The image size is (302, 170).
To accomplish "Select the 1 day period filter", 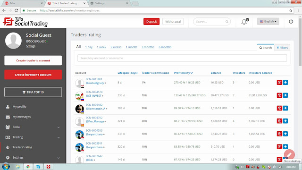I will click(x=89, y=47).
